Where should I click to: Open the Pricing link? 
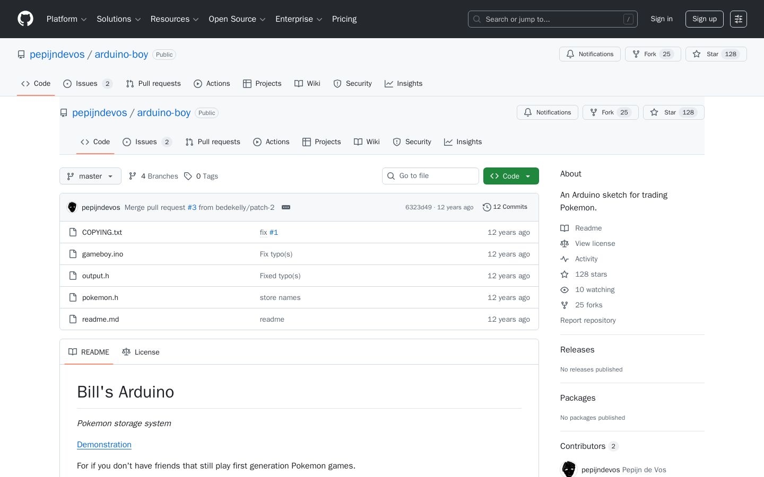(x=344, y=19)
